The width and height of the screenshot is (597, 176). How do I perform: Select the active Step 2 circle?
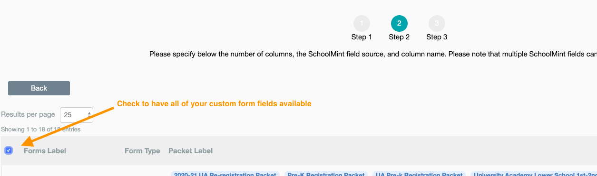pyautogui.click(x=399, y=23)
